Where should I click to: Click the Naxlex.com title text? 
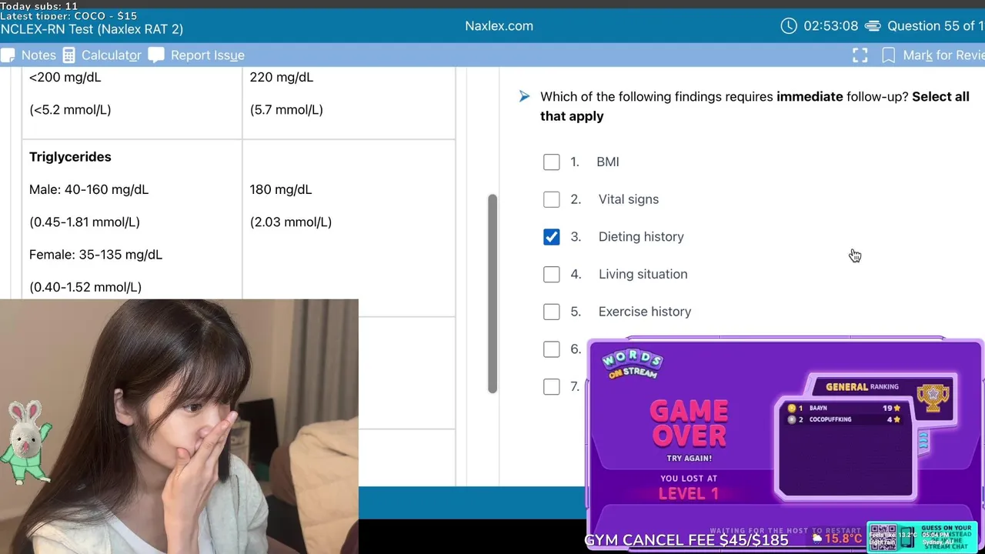pyautogui.click(x=499, y=26)
